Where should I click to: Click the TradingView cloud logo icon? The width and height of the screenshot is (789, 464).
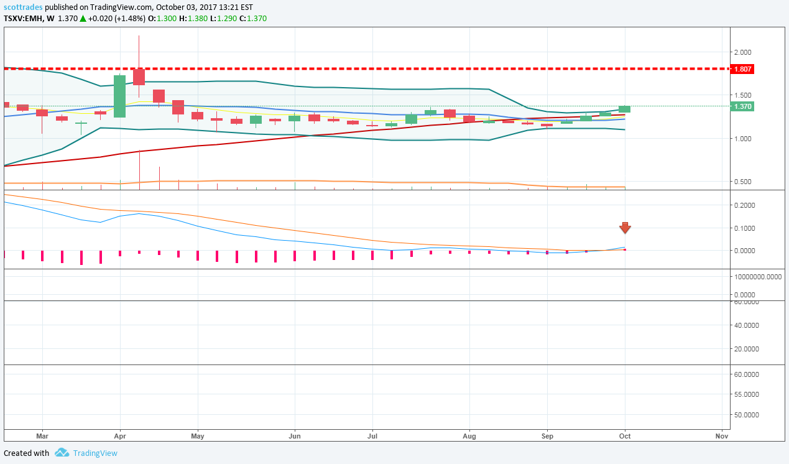[x=62, y=452]
